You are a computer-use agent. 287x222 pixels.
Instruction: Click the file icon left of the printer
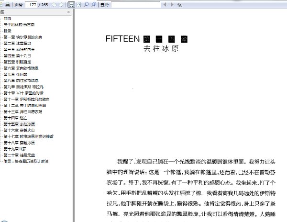1,5
